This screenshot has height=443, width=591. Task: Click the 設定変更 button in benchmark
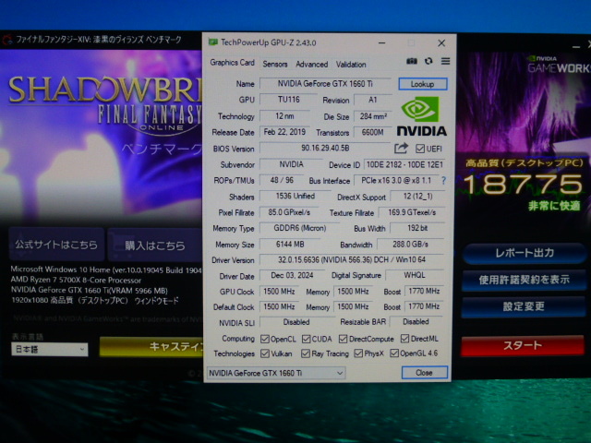tap(524, 306)
